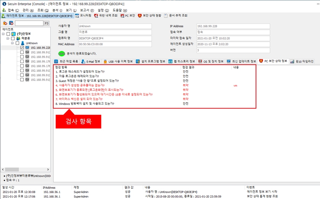Click the USB delete icon beside search box

(x=5, y=23)
